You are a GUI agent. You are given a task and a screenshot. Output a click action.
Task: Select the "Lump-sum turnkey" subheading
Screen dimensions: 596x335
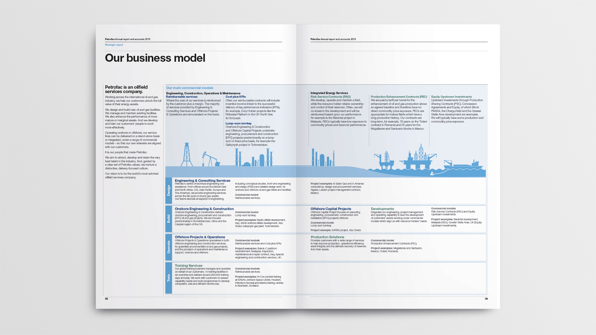click(238, 123)
